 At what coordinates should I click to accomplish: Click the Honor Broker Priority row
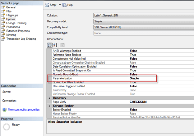point(123,114)
